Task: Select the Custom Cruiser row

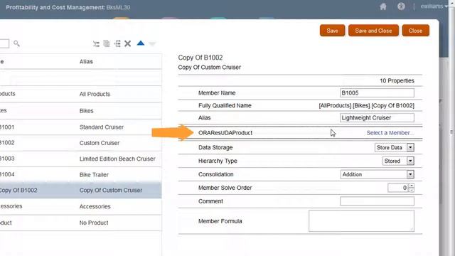Action: [x=80, y=143]
